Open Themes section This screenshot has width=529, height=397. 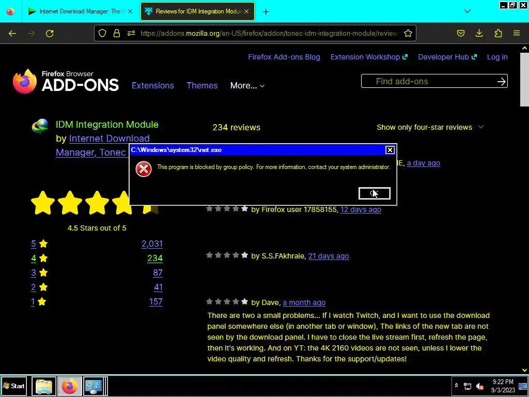click(202, 85)
